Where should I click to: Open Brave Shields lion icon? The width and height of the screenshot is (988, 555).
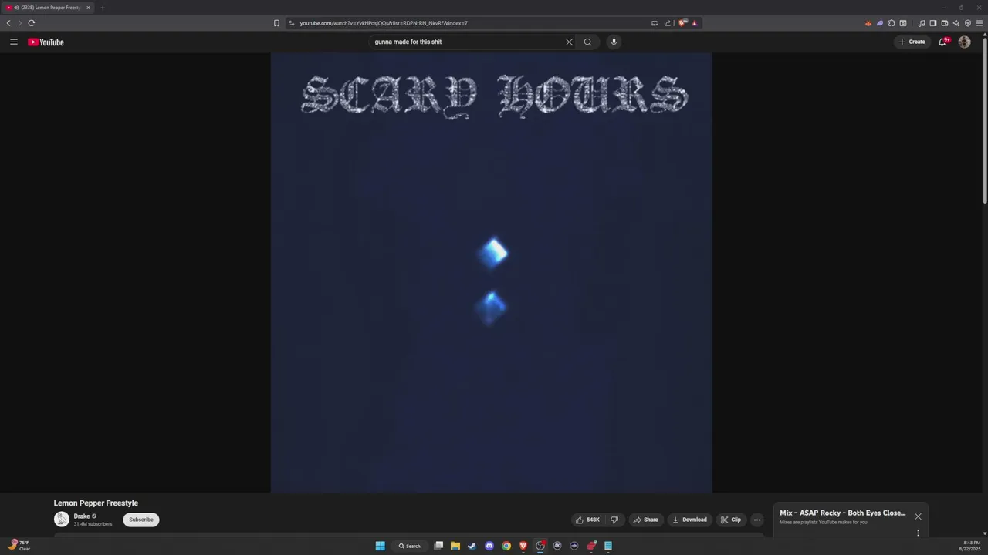point(682,23)
